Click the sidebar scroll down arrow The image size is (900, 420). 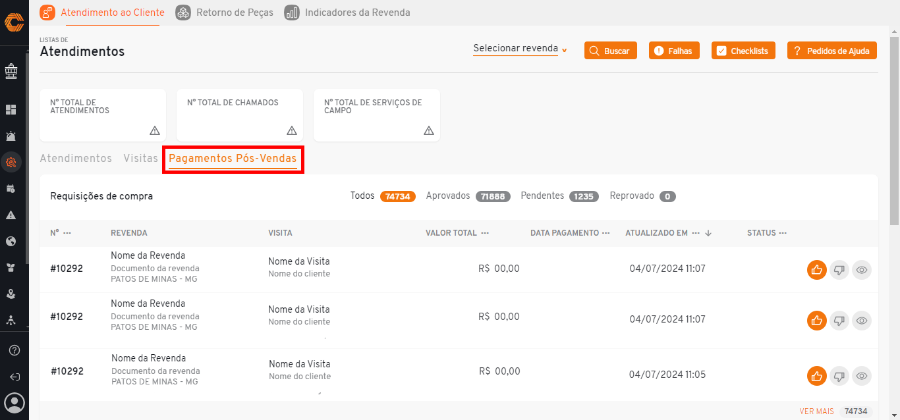pyautogui.click(x=27, y=327)
